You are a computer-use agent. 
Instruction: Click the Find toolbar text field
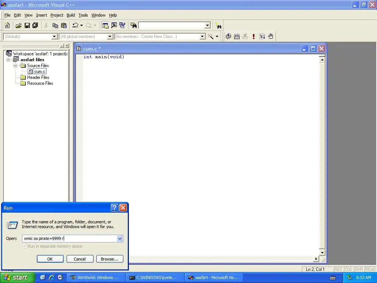pos(172,25)
